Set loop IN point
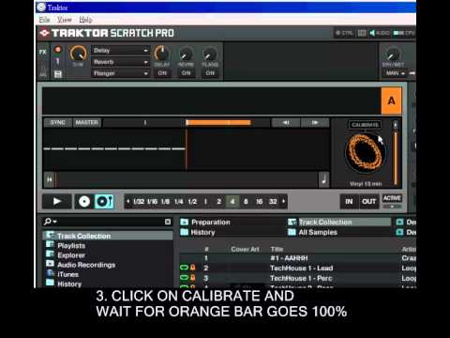Image resolution: width=450 pixels, height=338 pixels. coord(349,202)
